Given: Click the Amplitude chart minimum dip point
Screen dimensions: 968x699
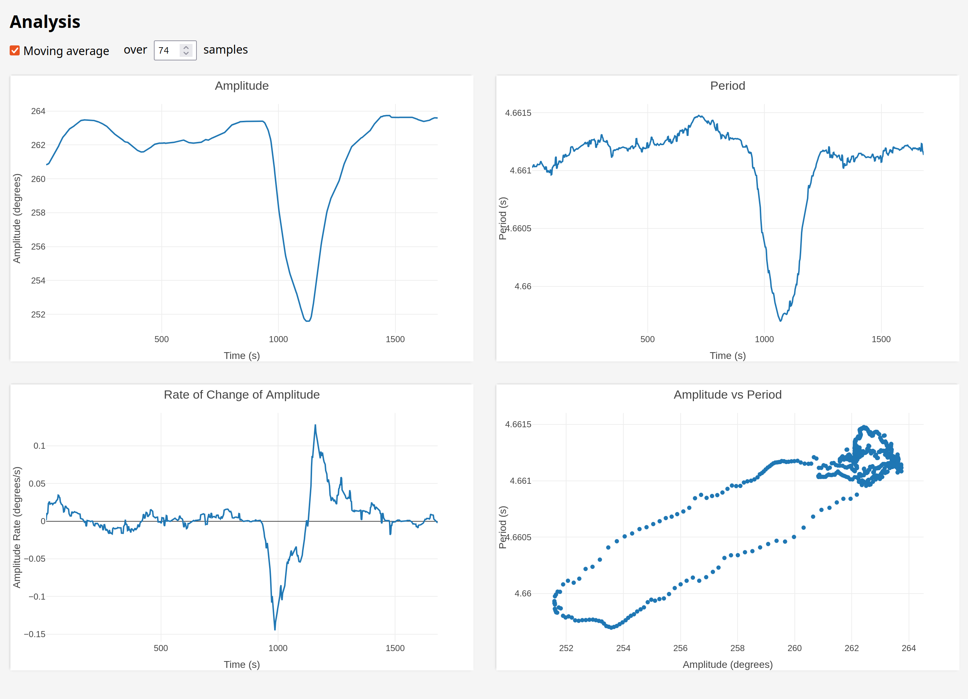Looking at the screenshot, I should pyautogui.click(x=307, y=321).
